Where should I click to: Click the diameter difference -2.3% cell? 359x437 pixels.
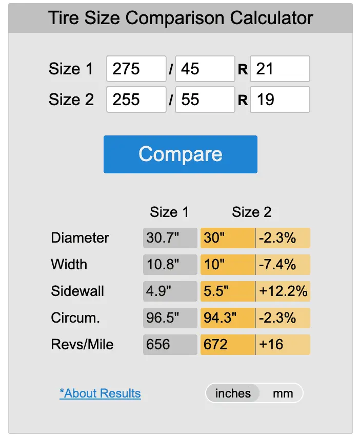(283, 238)
